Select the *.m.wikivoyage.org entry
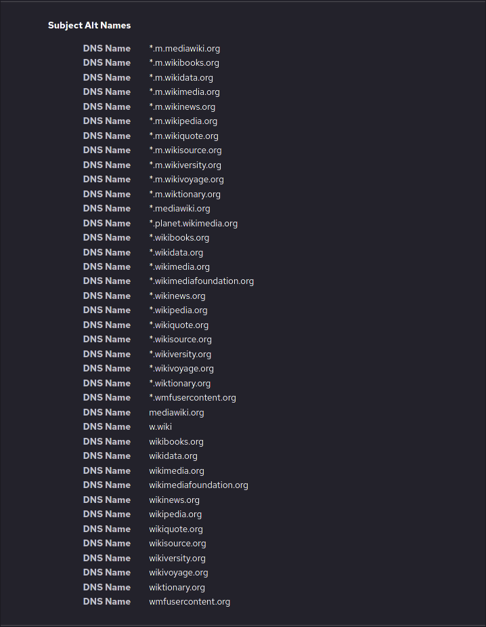Screen dimensions: 486x627 point(186,180)
